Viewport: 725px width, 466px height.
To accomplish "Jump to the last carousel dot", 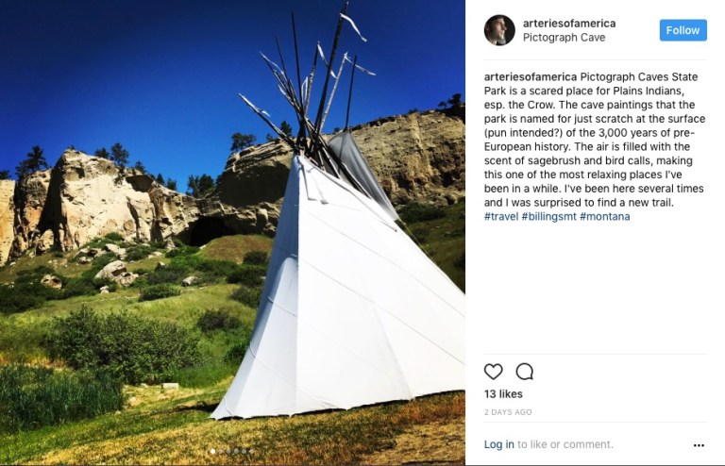I will (251, 451).
